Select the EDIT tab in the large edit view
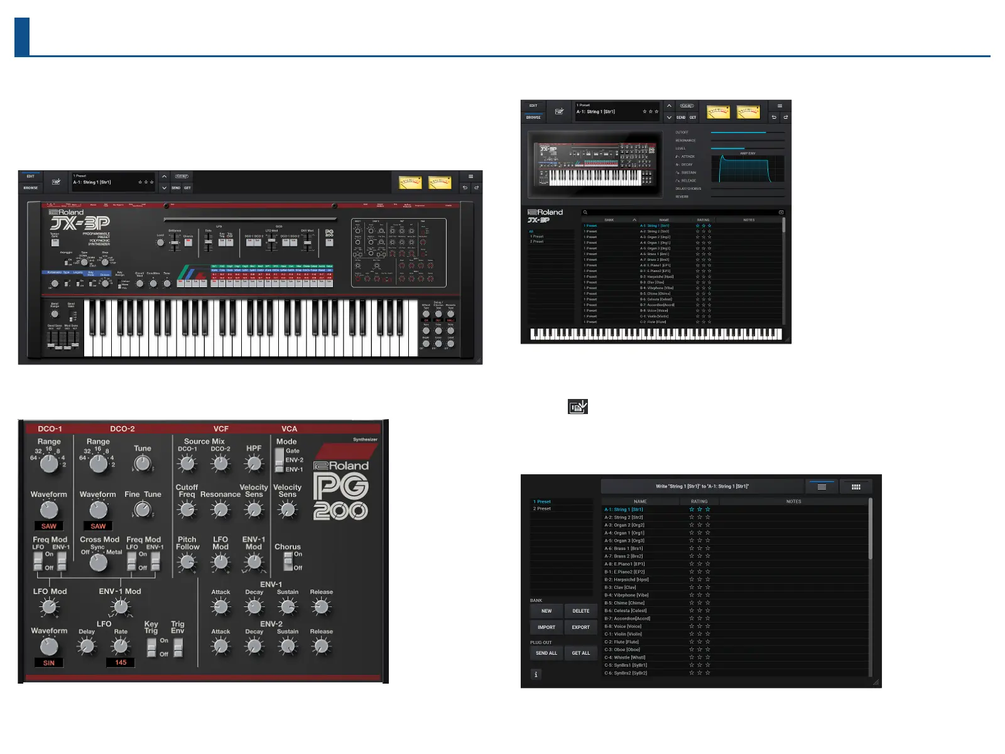 tap(30, 176)
